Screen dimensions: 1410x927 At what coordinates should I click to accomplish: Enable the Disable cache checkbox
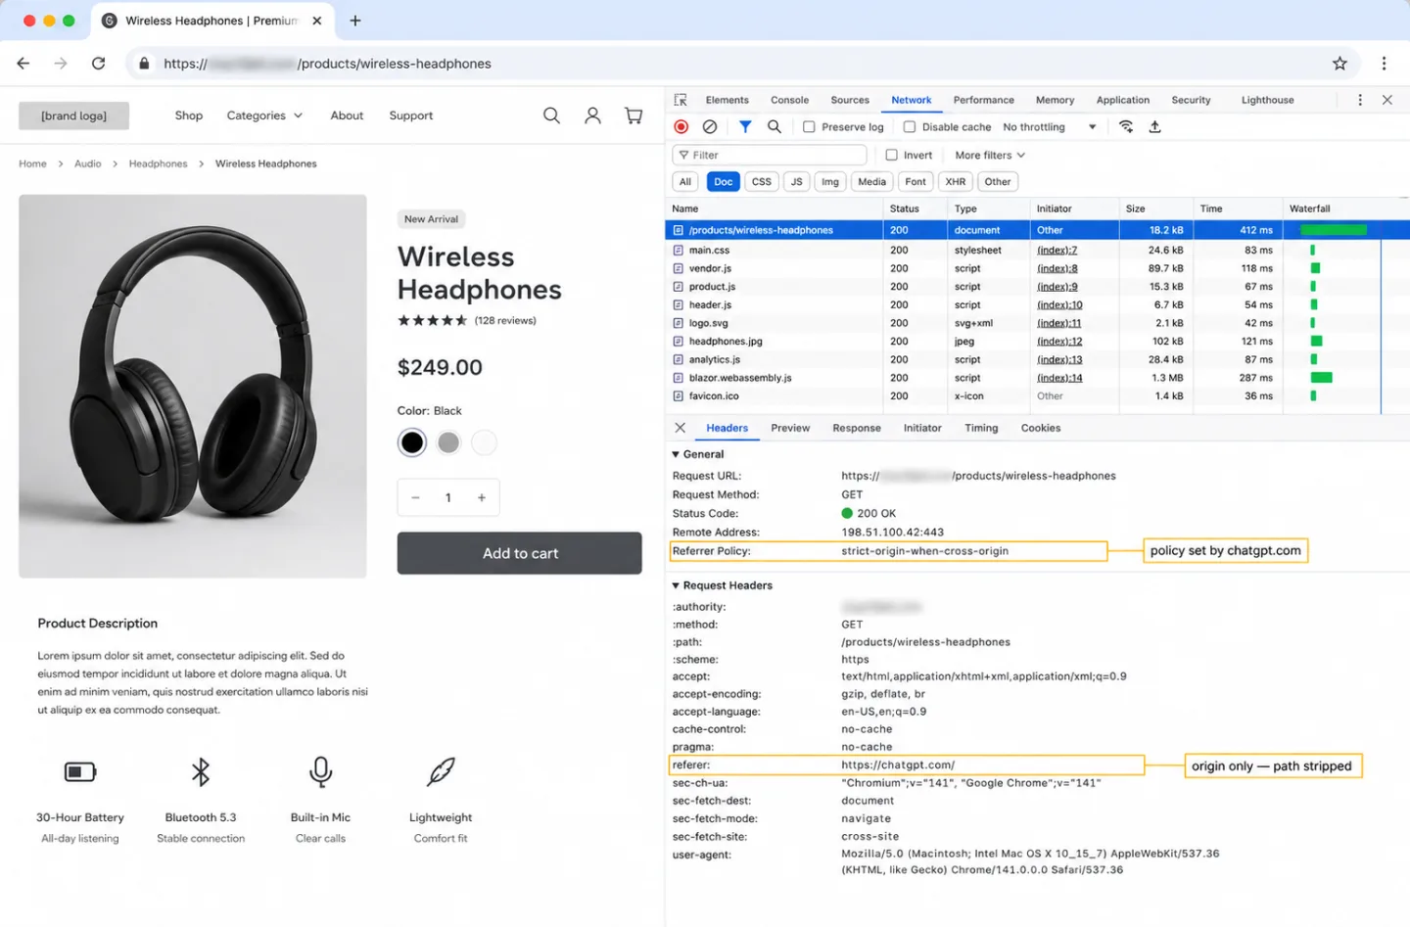910,126
